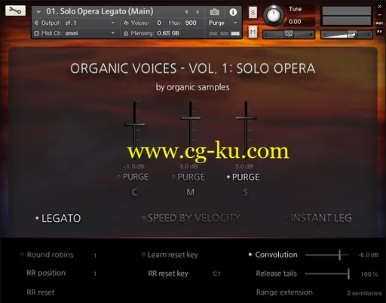Select the previous instrument preset arrow
Image resolution: width=386 pixels, height=303 pixels.
[186, 12]
